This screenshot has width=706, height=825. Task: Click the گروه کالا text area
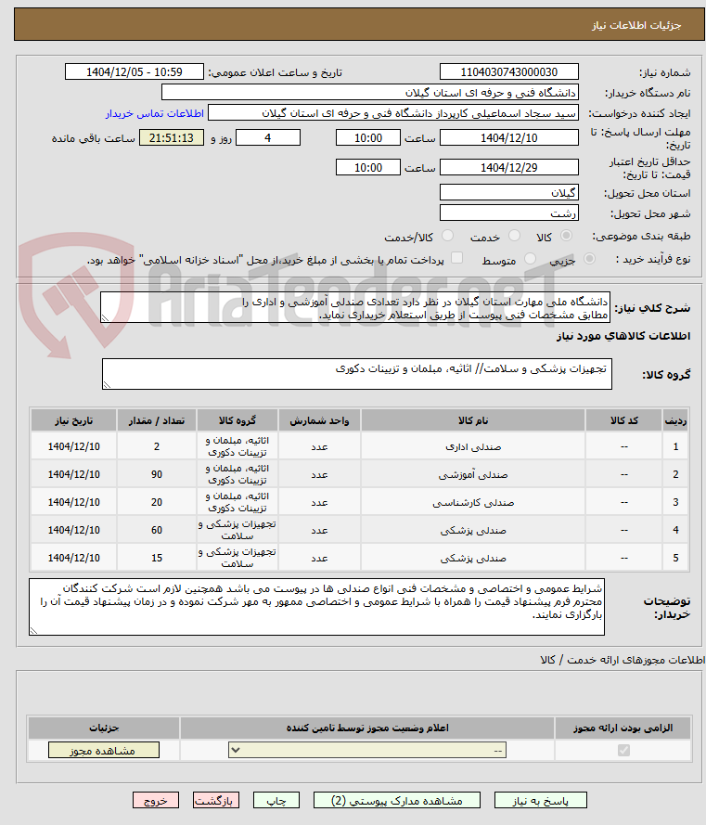[x=356, y=375]
